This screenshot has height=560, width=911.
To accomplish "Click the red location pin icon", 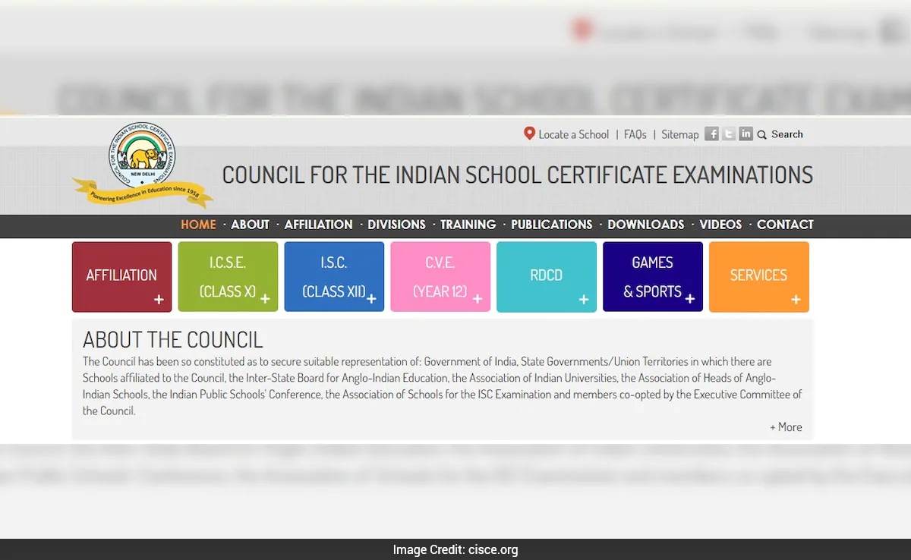I will [529, 134].
